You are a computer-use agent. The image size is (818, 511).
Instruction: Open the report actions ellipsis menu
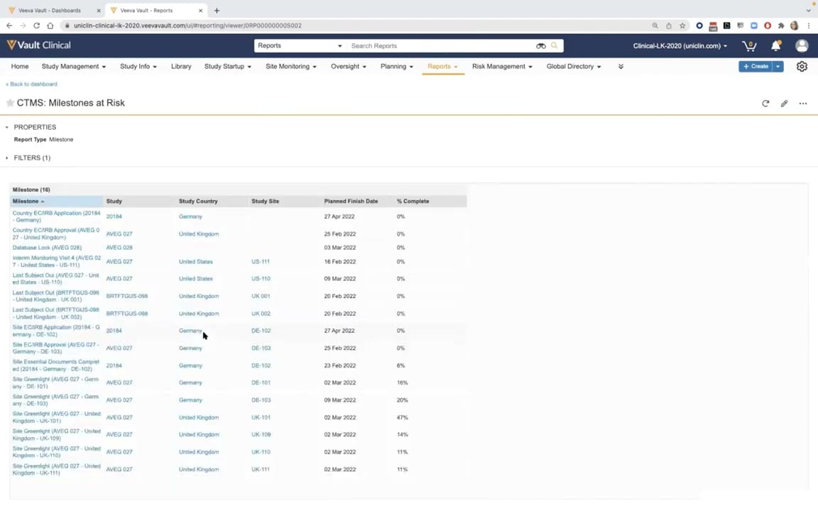[x=803, y=103]
